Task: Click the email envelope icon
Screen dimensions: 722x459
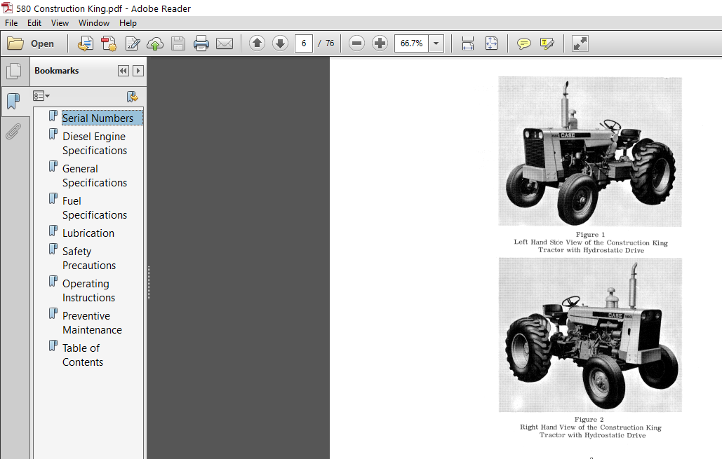Action: 225,43
